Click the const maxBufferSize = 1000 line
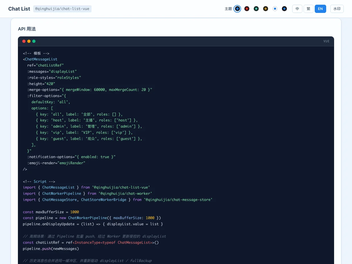352x264 pixels. pyautogui.click(x=51, y=212)
